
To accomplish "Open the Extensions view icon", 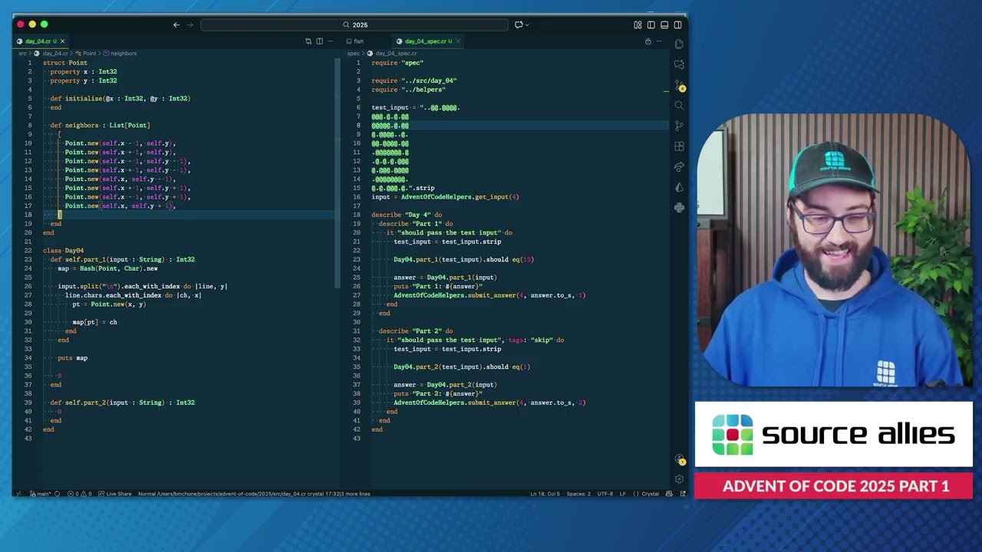I will 679,146.
